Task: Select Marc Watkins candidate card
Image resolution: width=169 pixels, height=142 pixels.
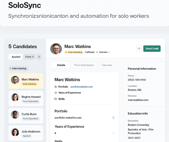Action: pos(26,81)
